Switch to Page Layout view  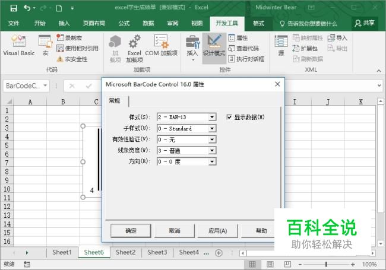(x=270, y=264)
